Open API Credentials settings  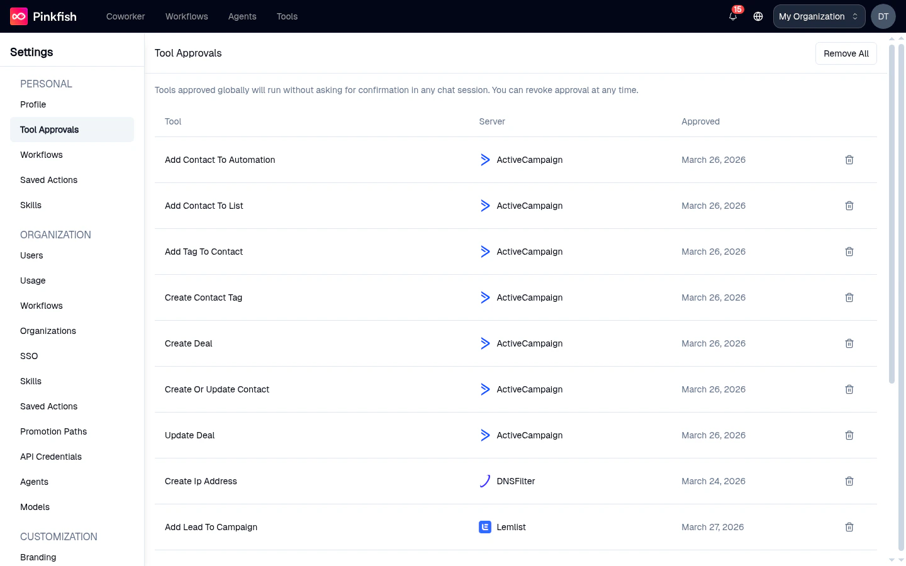pyautogui.click(x=51, y=457)
